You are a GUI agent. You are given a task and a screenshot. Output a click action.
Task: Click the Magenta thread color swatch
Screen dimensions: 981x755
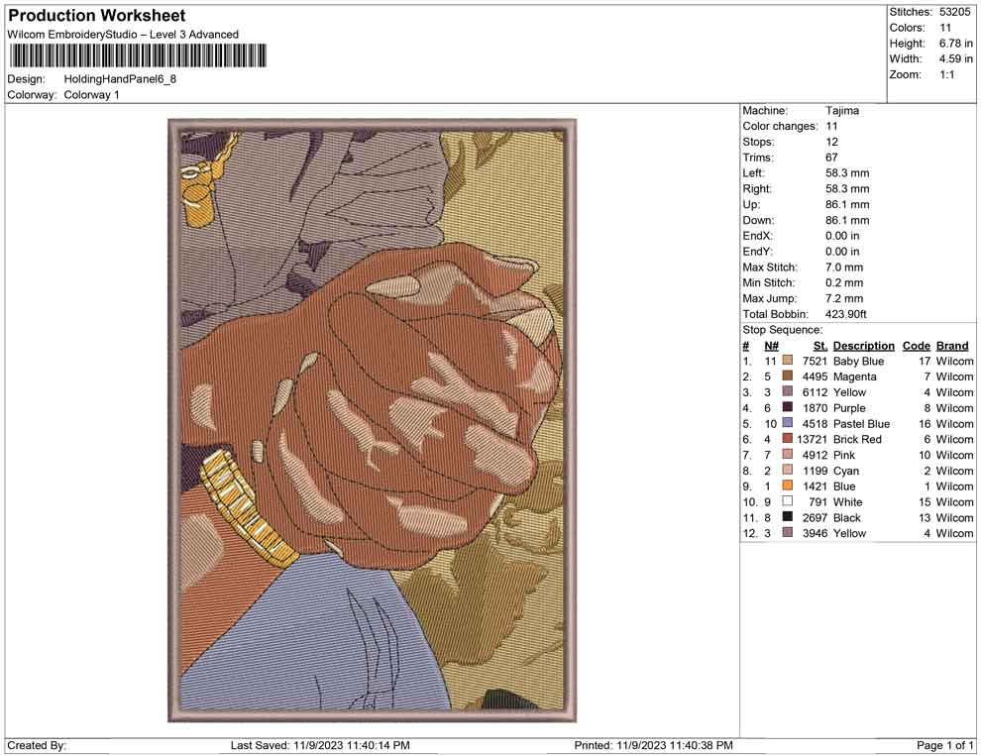click(788, 376)
